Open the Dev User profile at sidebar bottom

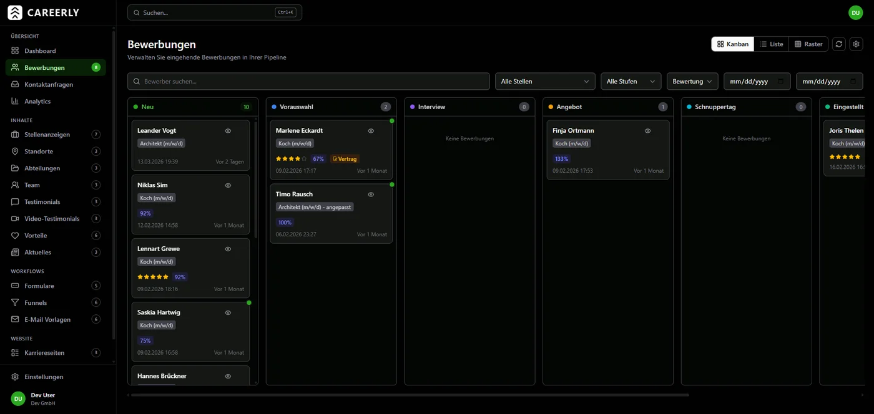[57, 398]
